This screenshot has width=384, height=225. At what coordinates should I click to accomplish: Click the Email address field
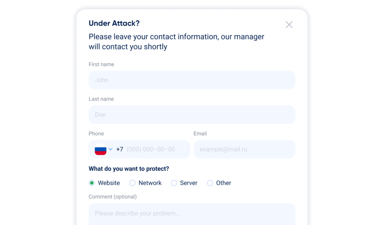tap(244, 149)
